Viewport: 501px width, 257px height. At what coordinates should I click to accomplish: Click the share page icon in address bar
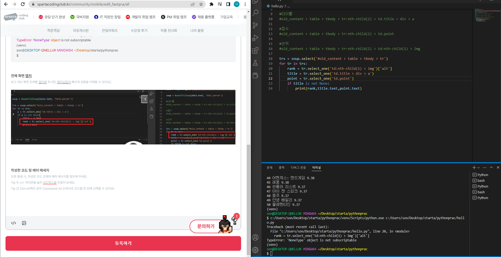pyautogui.click(x=193, y=4)
